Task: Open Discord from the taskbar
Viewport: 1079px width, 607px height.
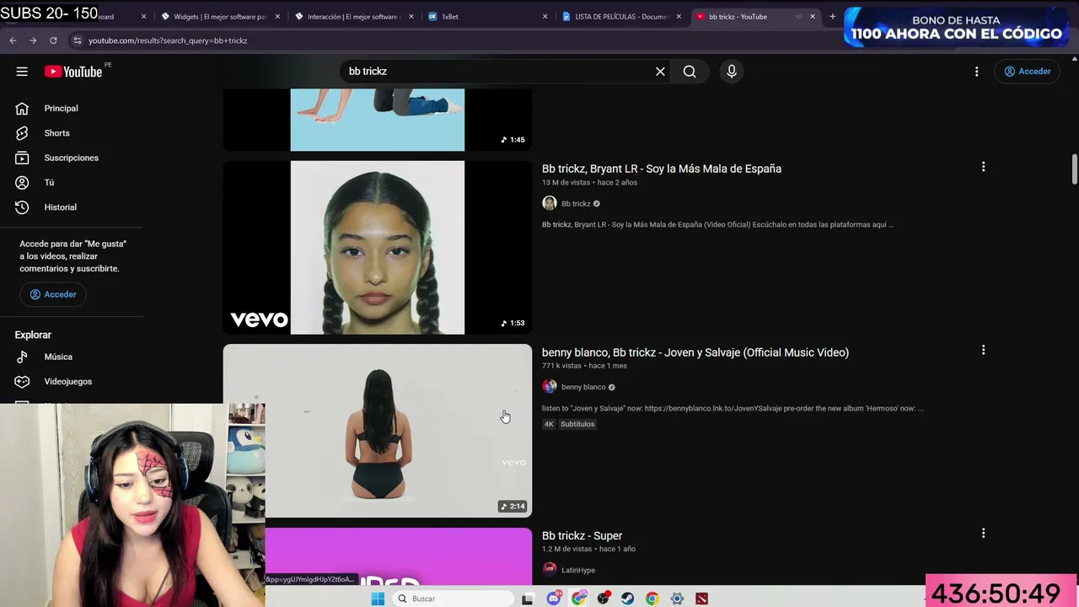Action: [554, 599]
